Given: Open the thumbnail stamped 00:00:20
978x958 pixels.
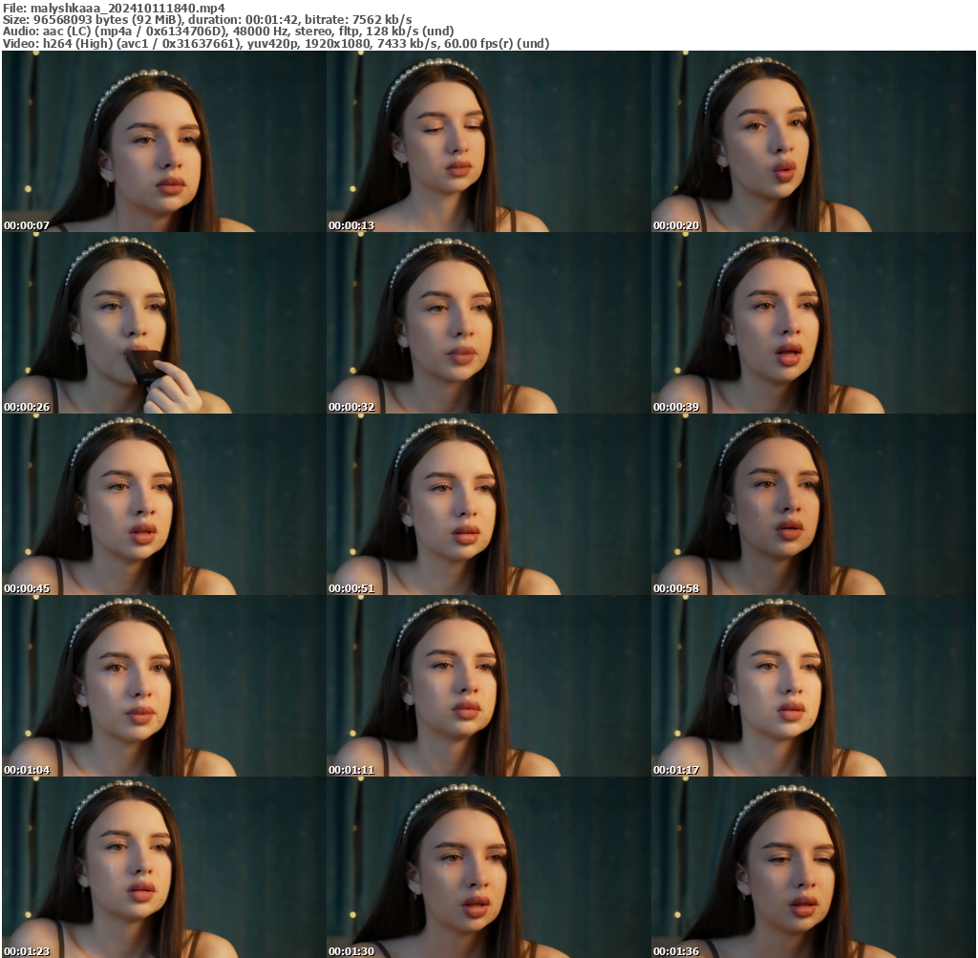Looking at the screenshot, I should [x=813, y=141].
